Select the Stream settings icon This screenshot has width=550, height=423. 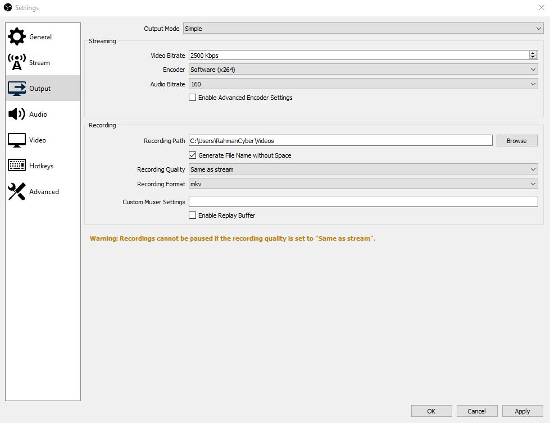(16, 62)
